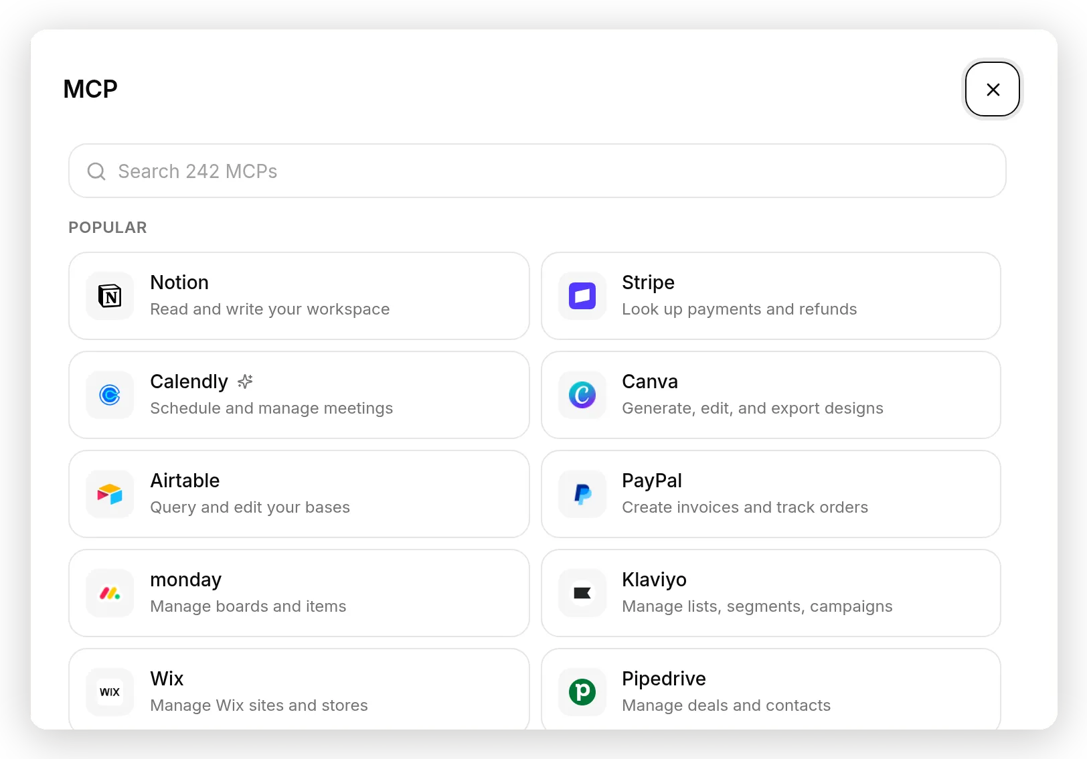This screenshot has height=759, width=1087.
Task: Click the Canva logo icon
Action: click(582, 395)
